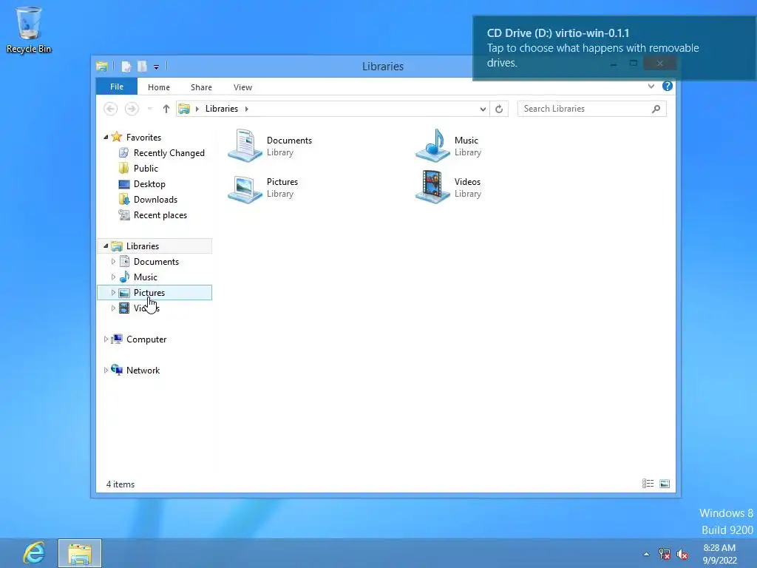757x568 pixels.
Task: Open the recent locations dropdown arrow
Action: coord(149,109)
